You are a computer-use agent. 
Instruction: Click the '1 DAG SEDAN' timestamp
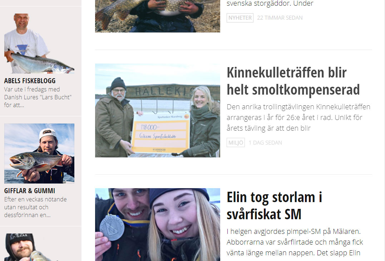coord(265,142)
